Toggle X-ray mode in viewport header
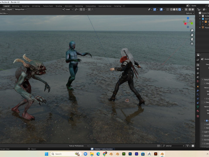 [168, 10]
